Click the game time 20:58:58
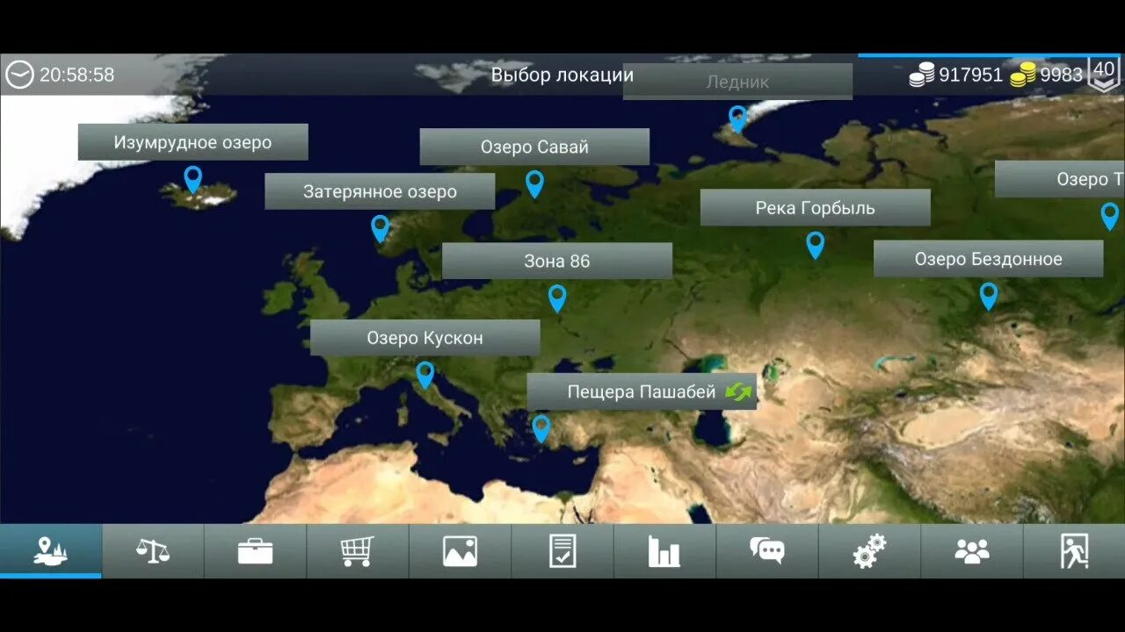This screenshot has width=1125, height=632. click(76, 75)
